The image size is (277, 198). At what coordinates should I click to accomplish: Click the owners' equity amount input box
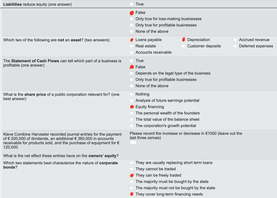(x=133, y=142)
